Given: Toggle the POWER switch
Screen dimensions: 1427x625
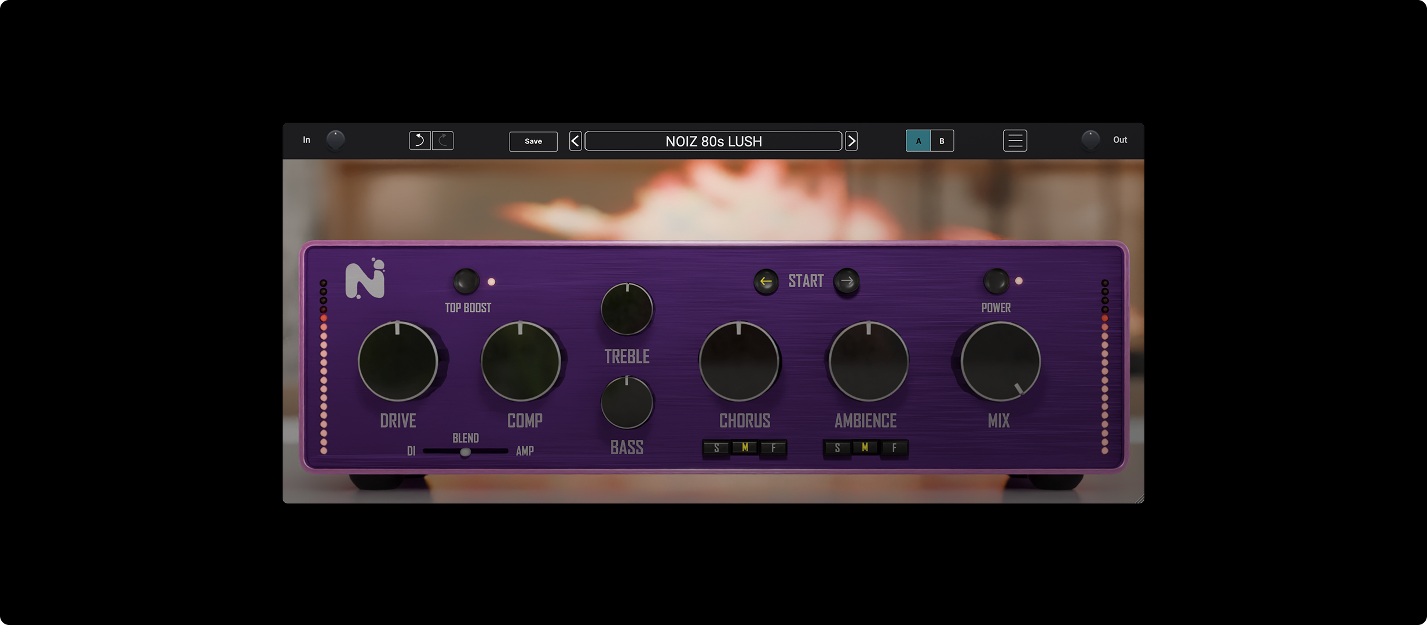Looking at the screenshot, I should point(996,282).
